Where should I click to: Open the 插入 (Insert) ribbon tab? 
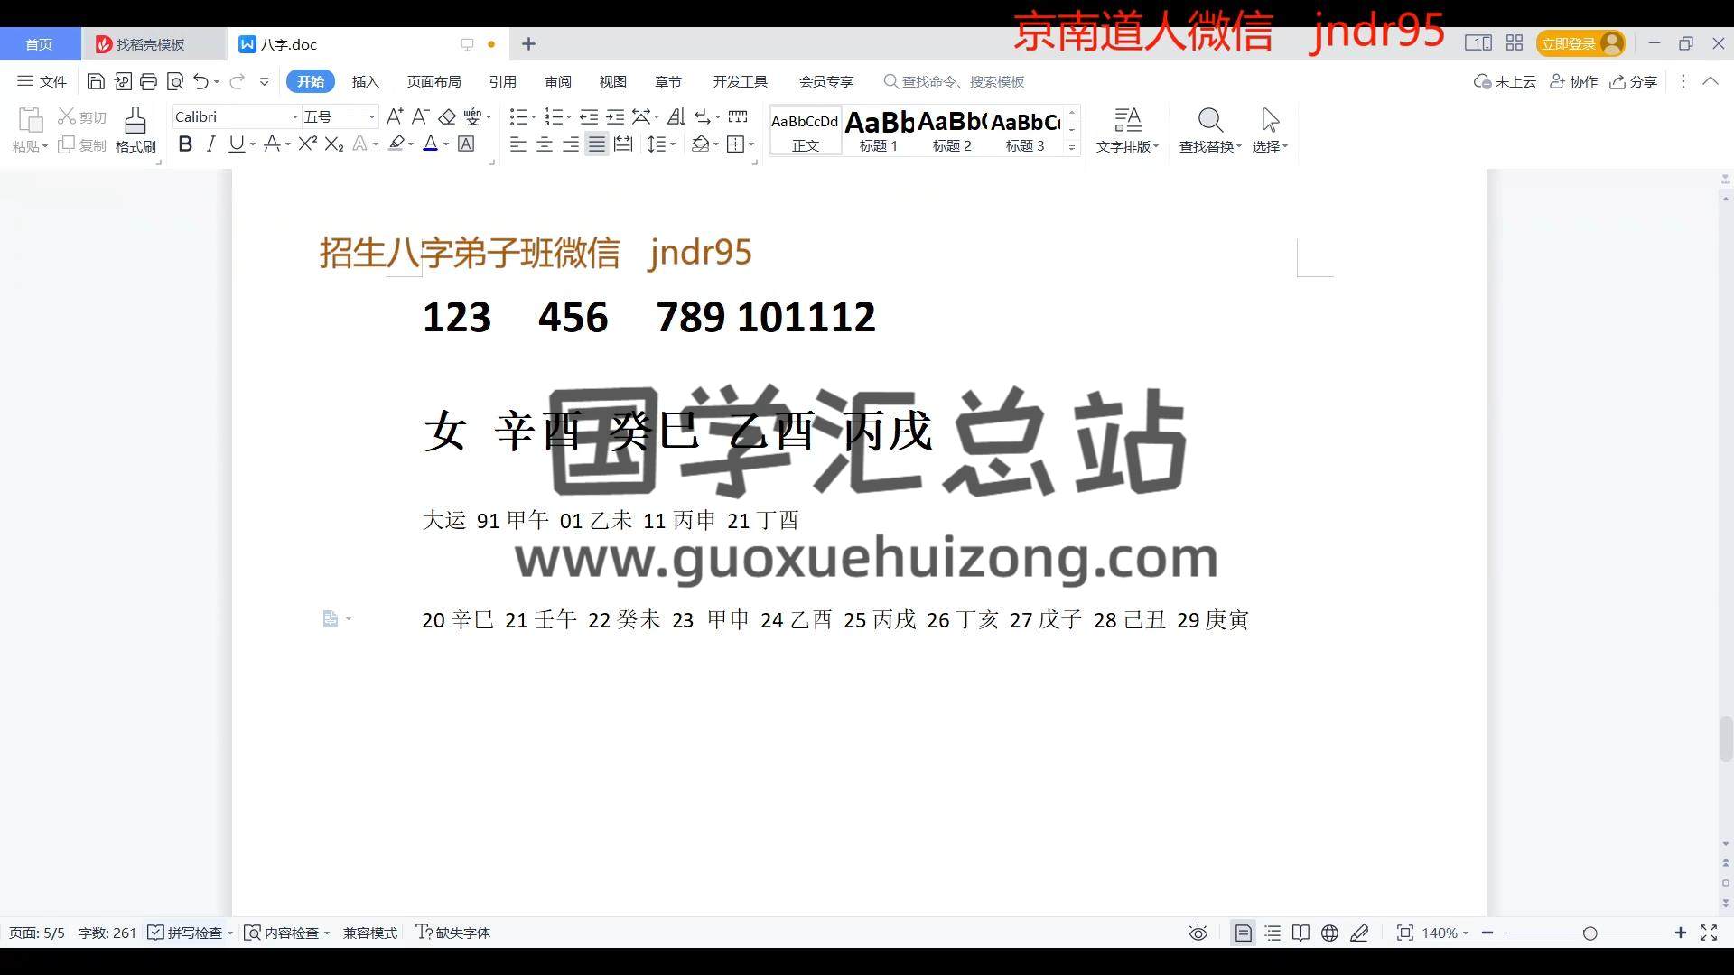[365, 81]
